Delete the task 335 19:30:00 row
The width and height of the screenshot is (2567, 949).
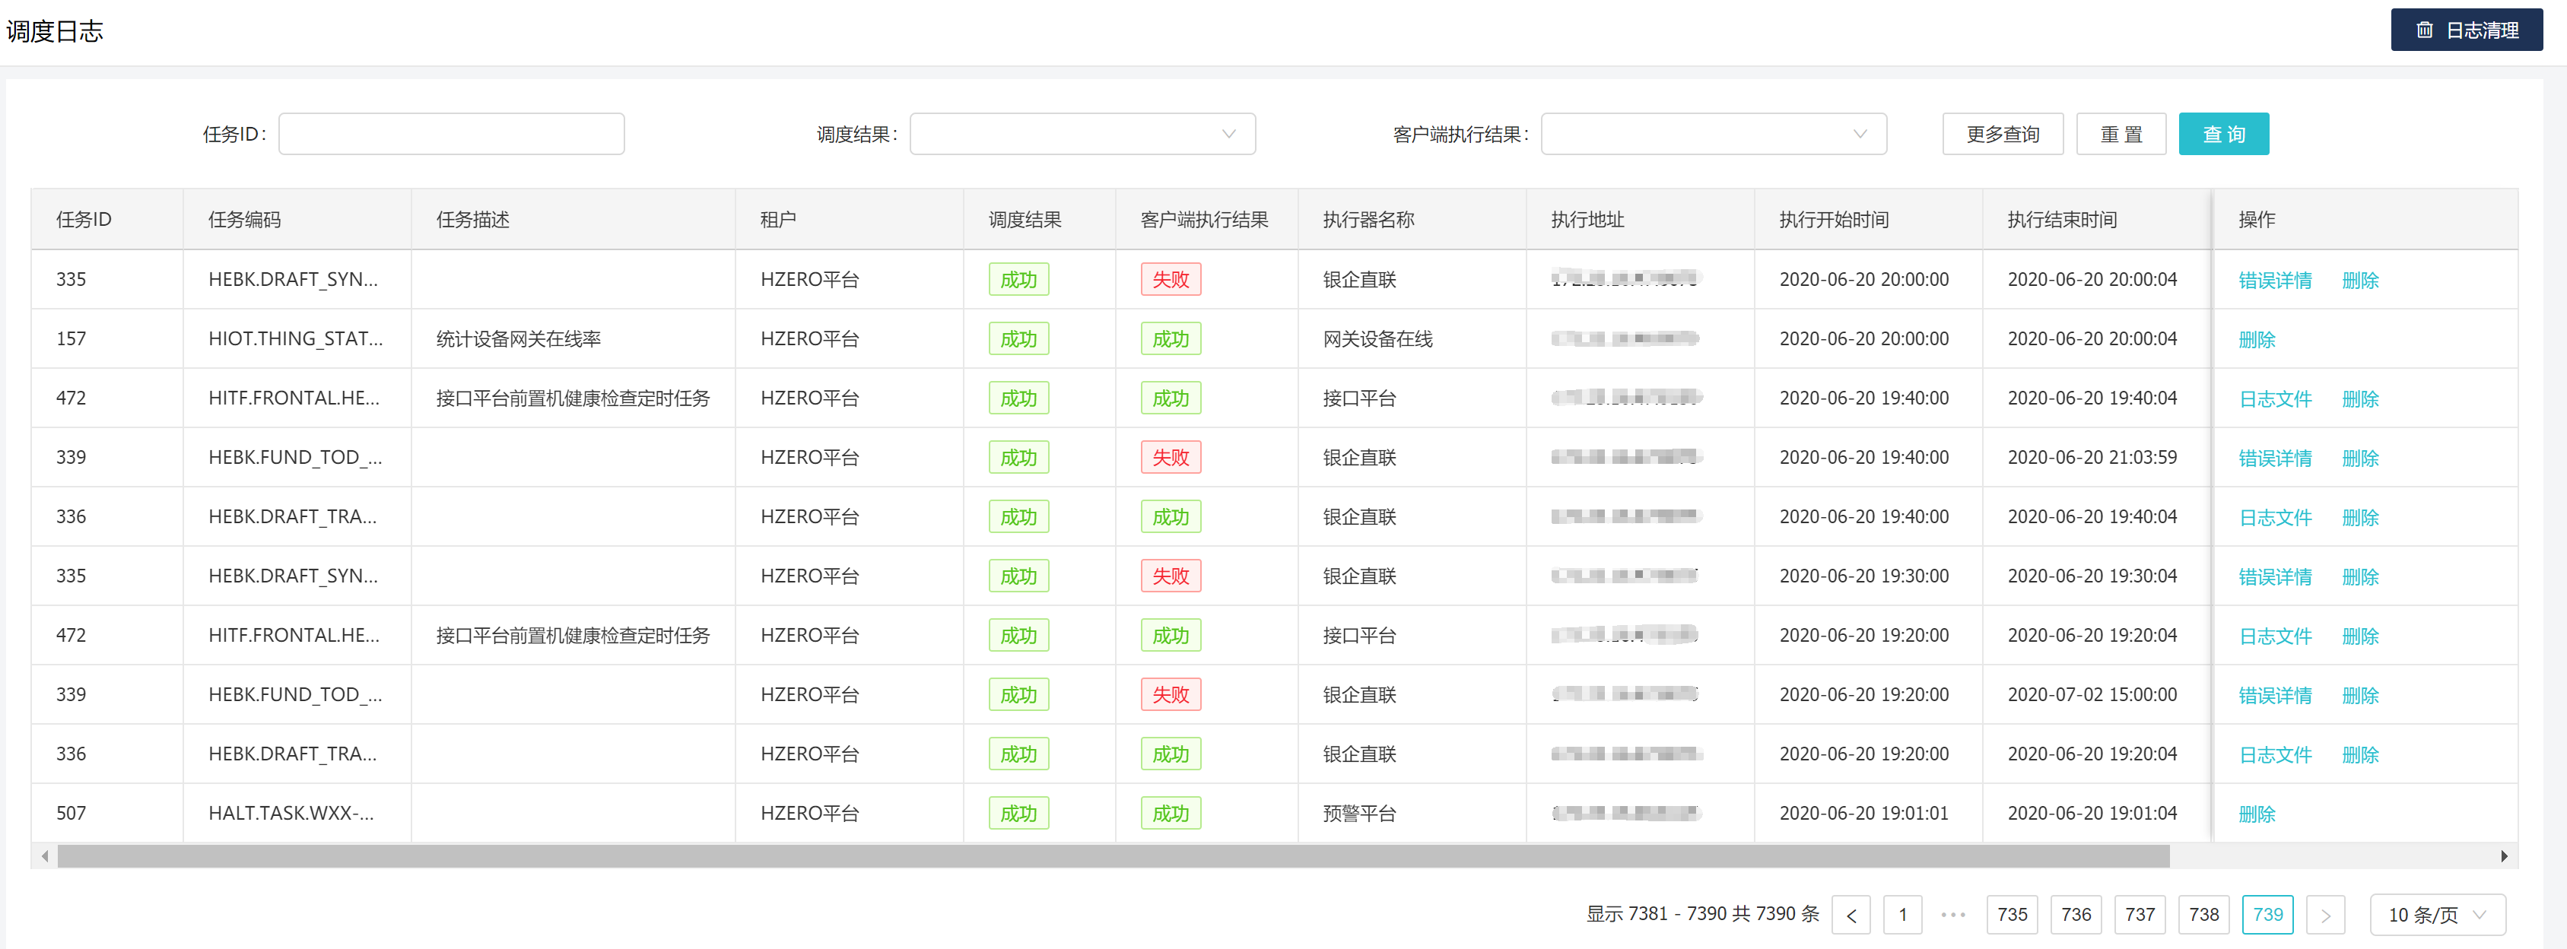click(x=2359, y=576)
